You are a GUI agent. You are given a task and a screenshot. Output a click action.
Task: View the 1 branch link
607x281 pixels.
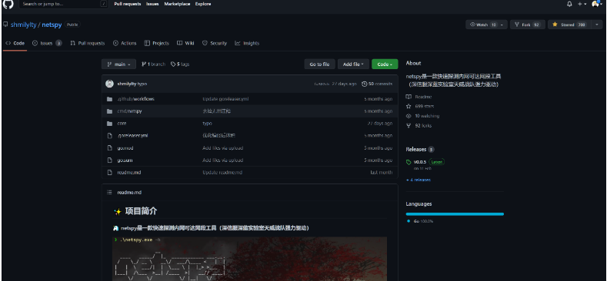pos(153,64)
